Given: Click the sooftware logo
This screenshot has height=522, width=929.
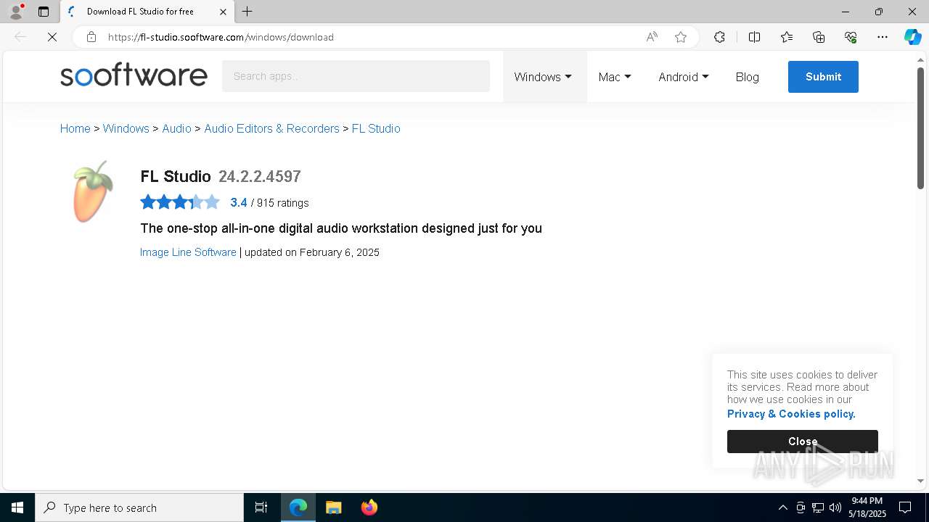Looking at the screenshot, I should coord(134,75).
